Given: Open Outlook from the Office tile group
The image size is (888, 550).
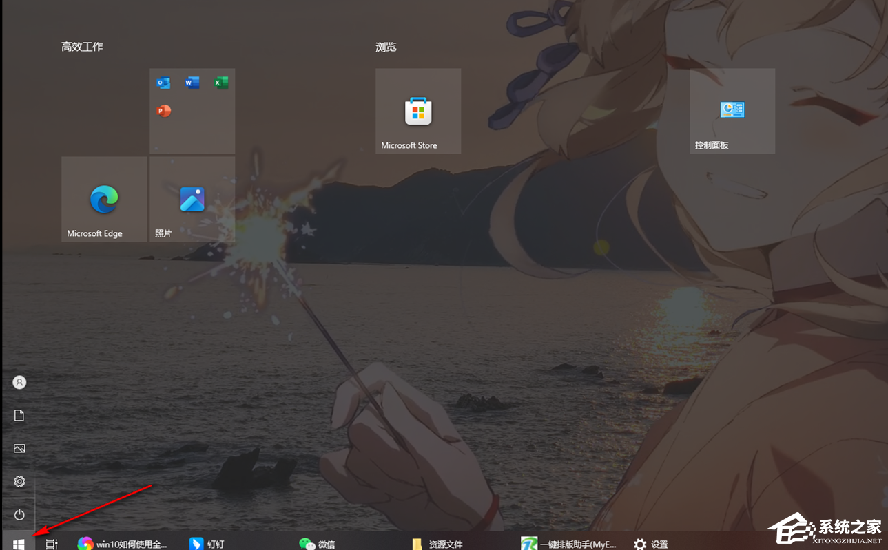Looking at the screenshot, I should click(x=163, y=82).
